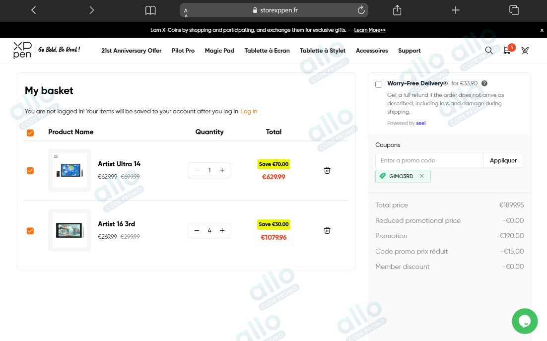
Task: Delete Artist 16 3rd with trash icon
Action: pyautogui.click(x=327, y=230)
